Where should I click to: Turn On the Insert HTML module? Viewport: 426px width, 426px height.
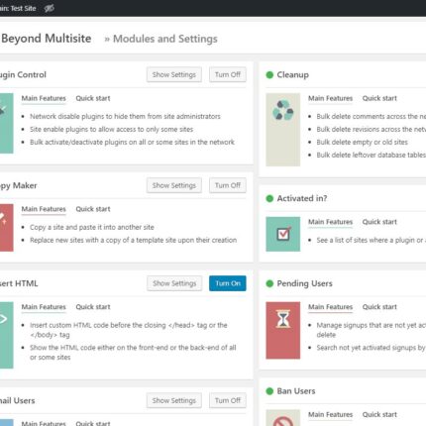[228, 283]
